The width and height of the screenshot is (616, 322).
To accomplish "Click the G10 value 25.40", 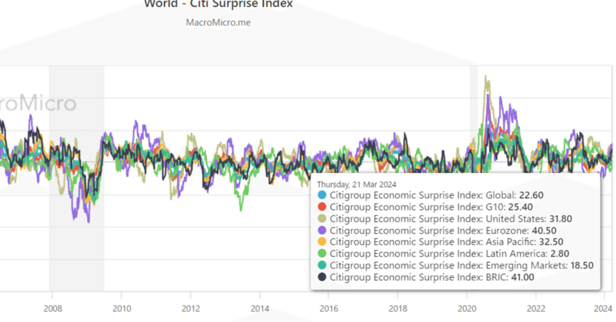I will tap(520, 207).
